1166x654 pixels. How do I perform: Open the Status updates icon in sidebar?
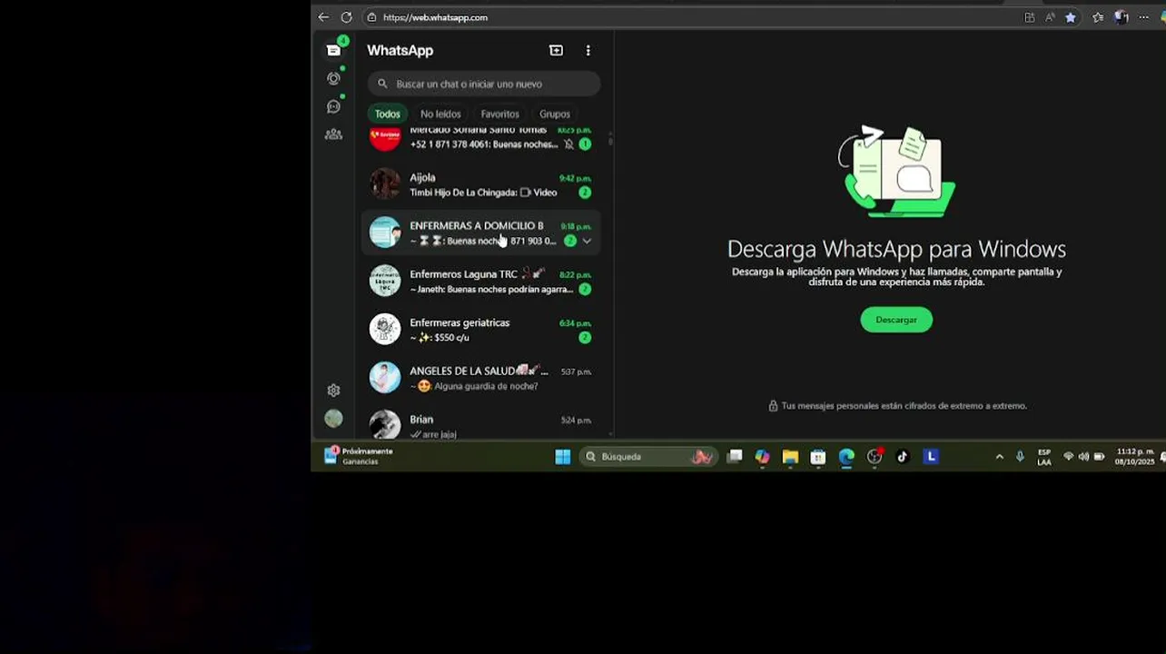point(333,79)
